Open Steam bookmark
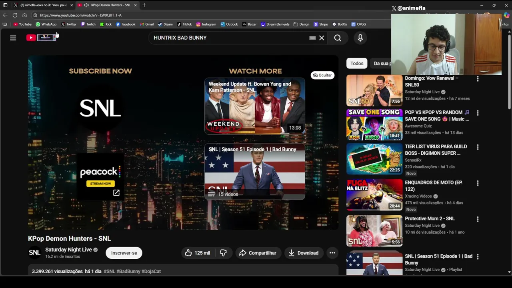The width and height of the screenshot is (512, 288). (165, 24)
